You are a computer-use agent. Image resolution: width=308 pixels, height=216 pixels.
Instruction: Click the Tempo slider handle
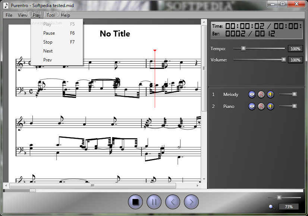click(x=243, y=48)
